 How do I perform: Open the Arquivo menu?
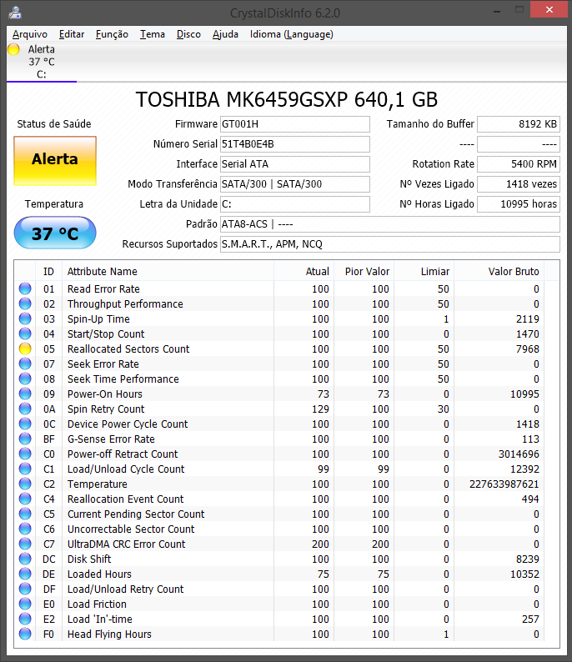[30, 34]
